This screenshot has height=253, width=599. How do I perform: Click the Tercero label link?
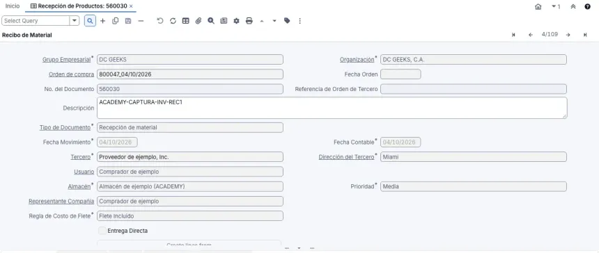pyautogui.click(x=81, y=156)
